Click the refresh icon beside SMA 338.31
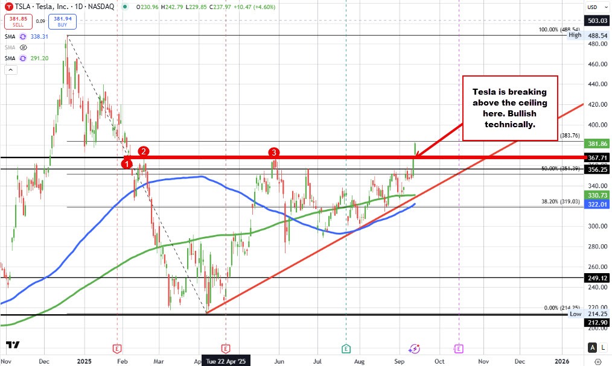 (x=23, y=37)
